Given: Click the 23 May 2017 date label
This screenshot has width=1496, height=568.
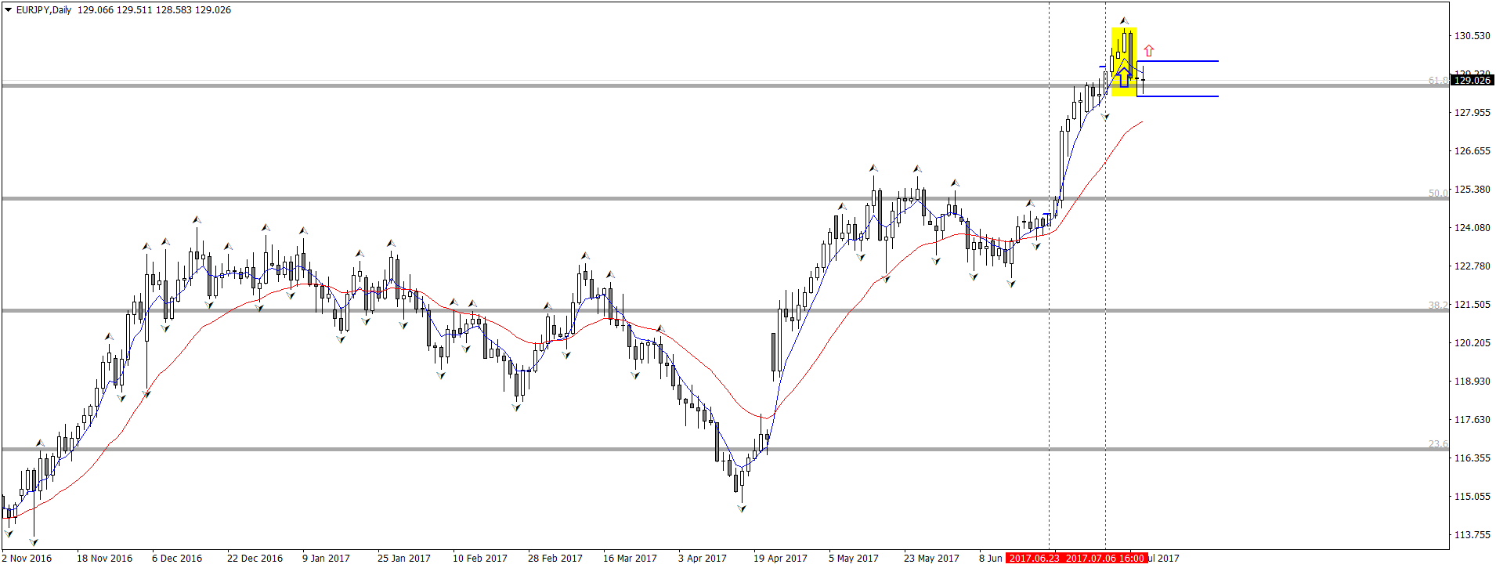Looking at the screenshot, I should (931, 559).
